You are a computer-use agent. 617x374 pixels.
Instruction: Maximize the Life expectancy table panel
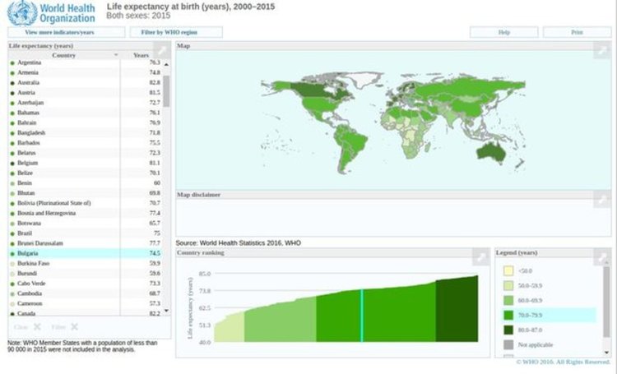(x=162, y=50)
